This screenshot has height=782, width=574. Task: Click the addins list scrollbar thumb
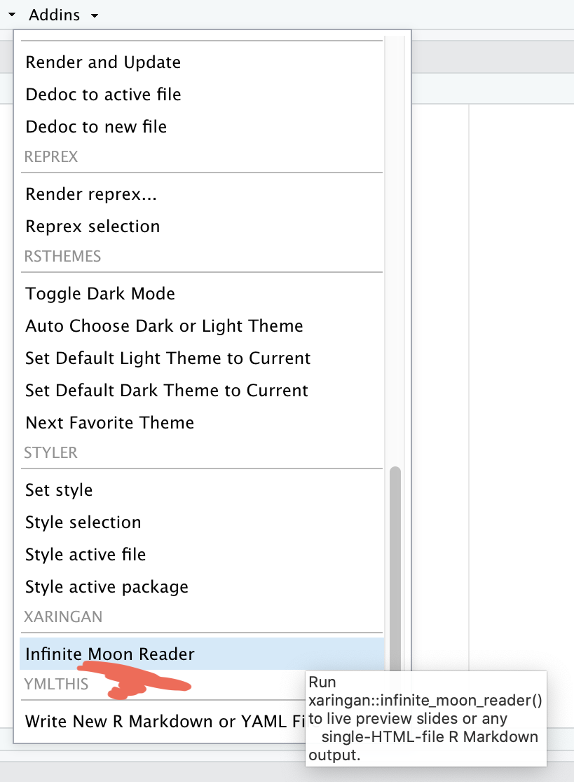pos(395,569)
